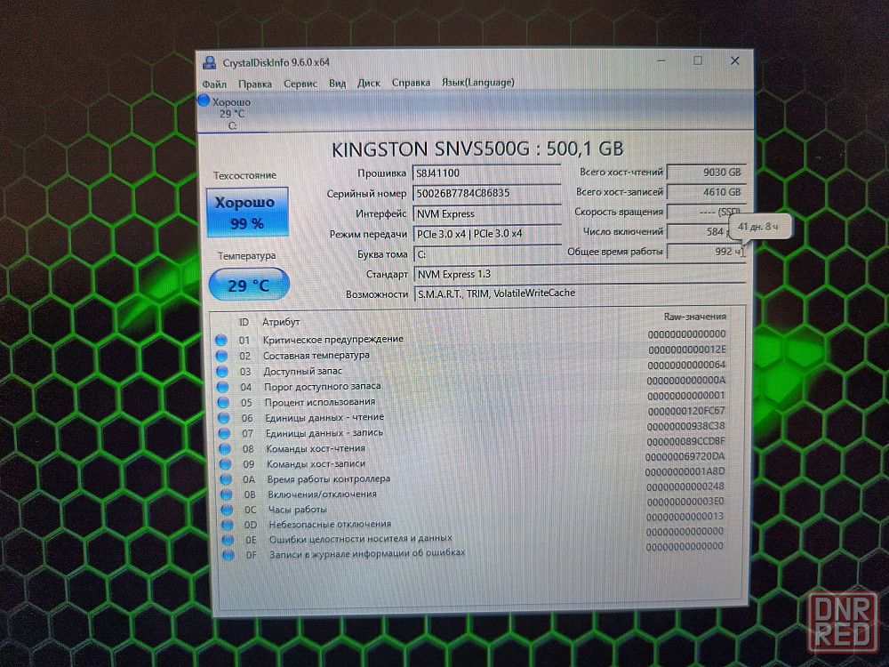Click the status dot for Небезопасные отключения
Image resolution: width=889 pixels, height=667 pixels.
[228, 525]
